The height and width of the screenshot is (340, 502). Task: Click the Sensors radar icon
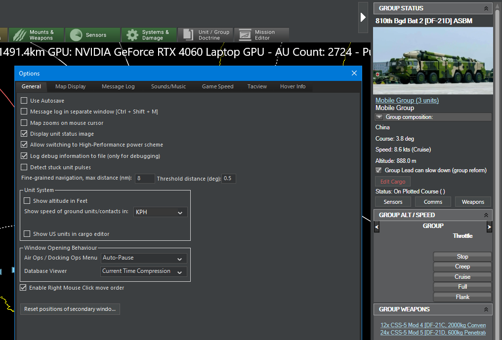pos(76,35)
